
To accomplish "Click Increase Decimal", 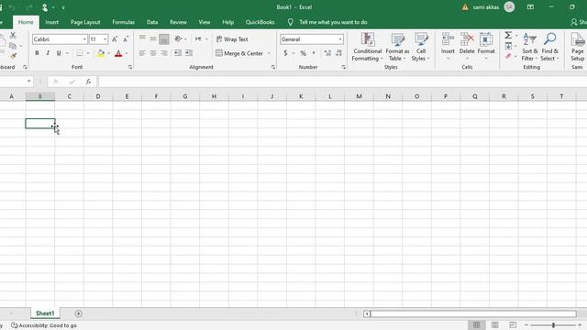I will 327,53.
